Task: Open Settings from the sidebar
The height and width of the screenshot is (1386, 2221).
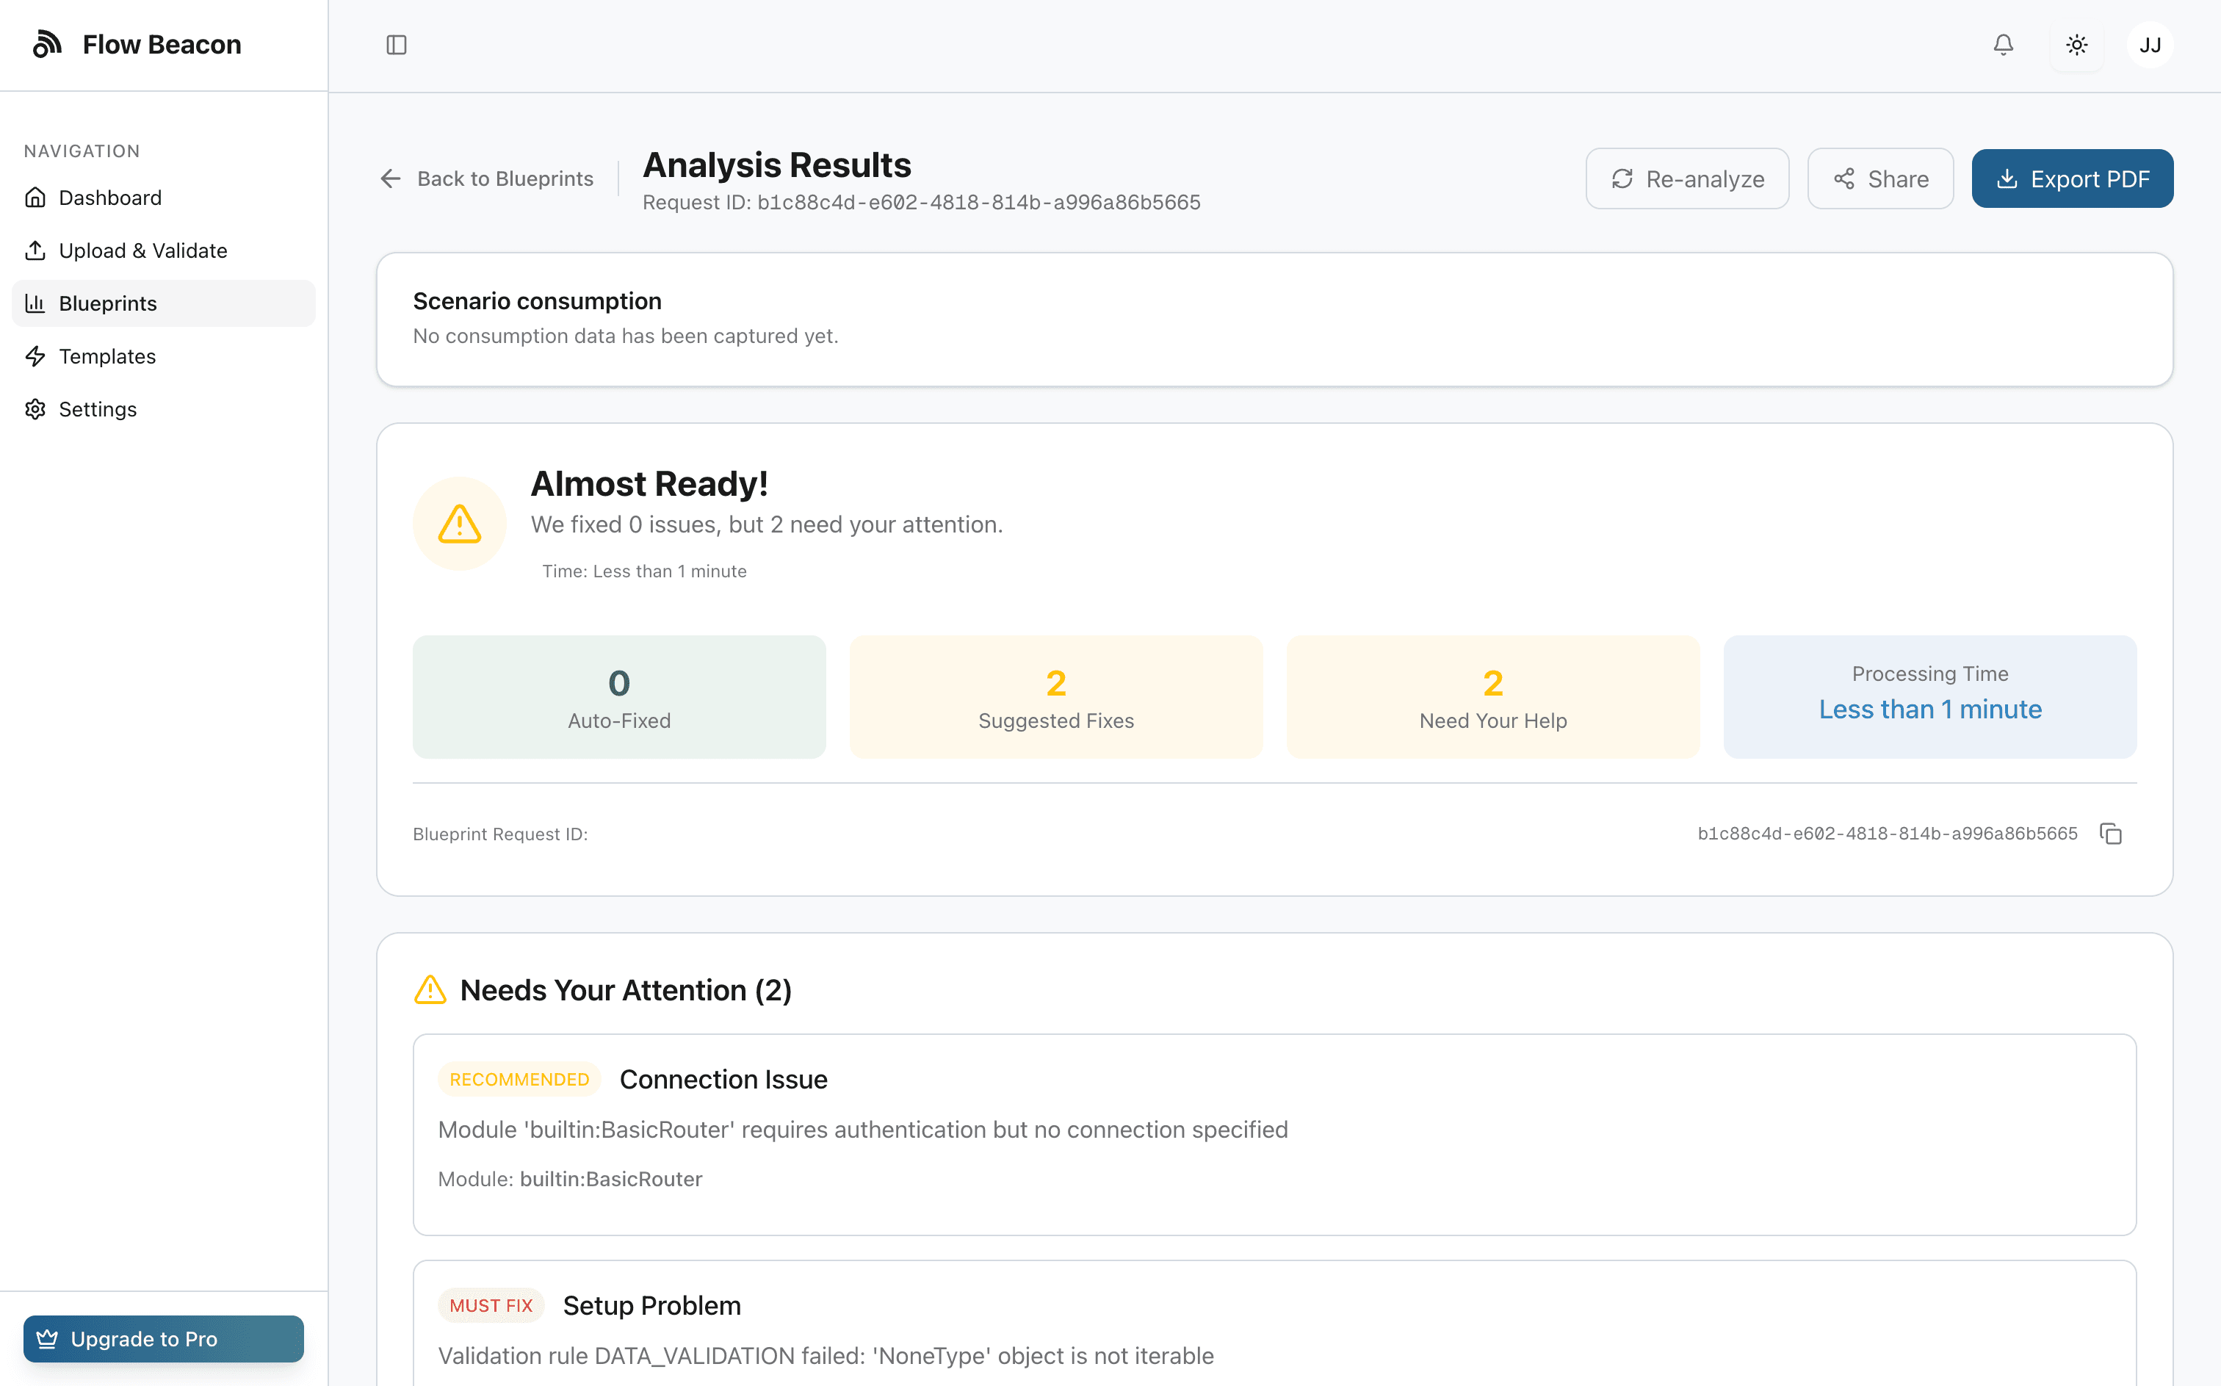Action: (x=97, y=409)
